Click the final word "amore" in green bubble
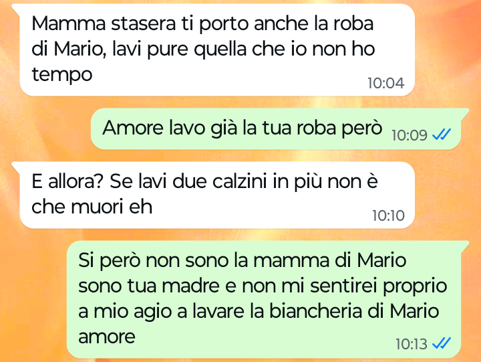The height and width of the screenshot is (362, 481). pyautogui.click(x=107, y=337)
